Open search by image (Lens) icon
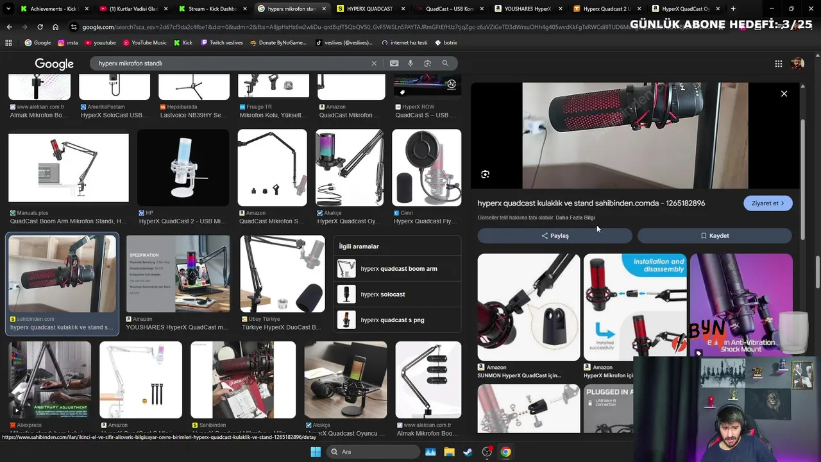This screenshot has width=821, height=462. (x=427, y=64)
